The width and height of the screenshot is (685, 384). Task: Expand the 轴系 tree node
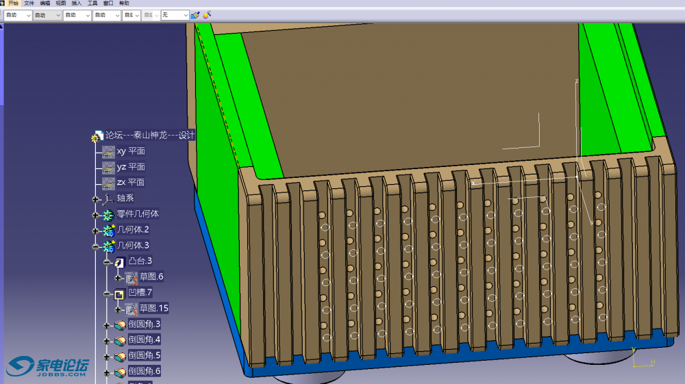(96, 199)
